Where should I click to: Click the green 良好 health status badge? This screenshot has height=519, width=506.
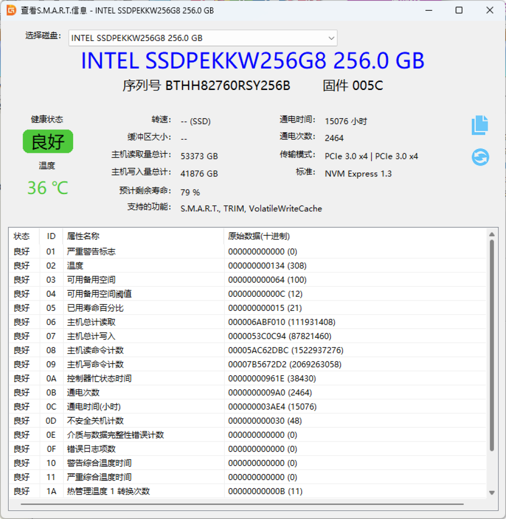48,141
